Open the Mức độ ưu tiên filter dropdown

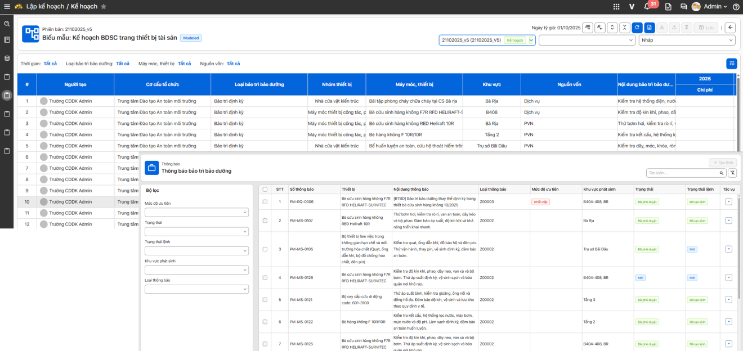coord(196,213)
